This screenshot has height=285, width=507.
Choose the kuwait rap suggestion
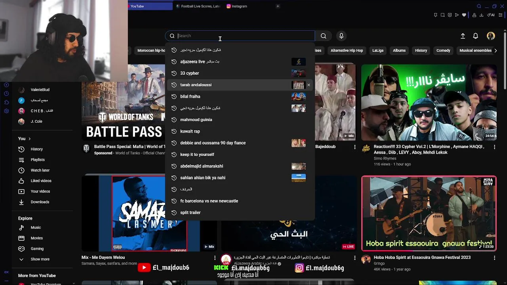(240, 131)
